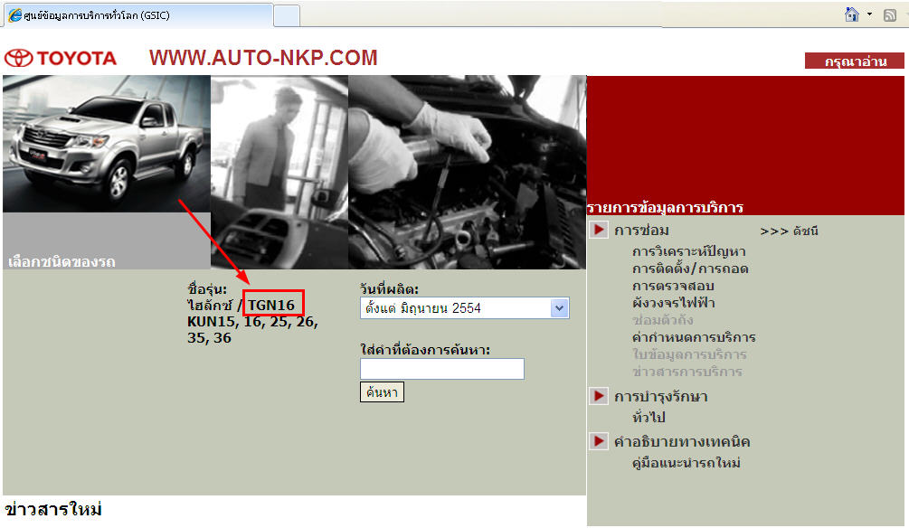Click the greyed ซ่อมตัวถัง link
Screen dimensions: 909x528
[x=663, y=320]
